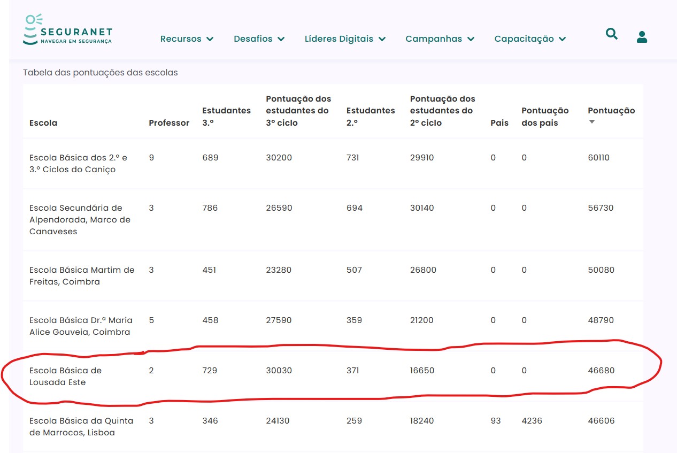
Task: Open the search magnifier icon
Action: (611, 34)
